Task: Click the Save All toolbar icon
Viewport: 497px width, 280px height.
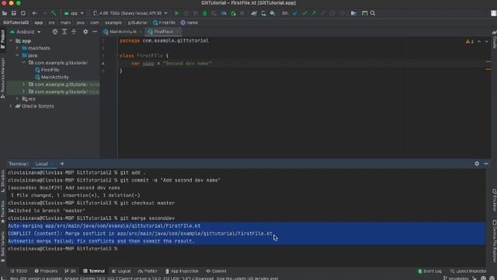Action: (x=14, y=13)
